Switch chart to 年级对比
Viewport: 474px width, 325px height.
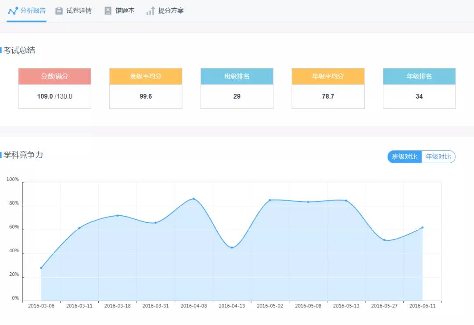point(438,157)
